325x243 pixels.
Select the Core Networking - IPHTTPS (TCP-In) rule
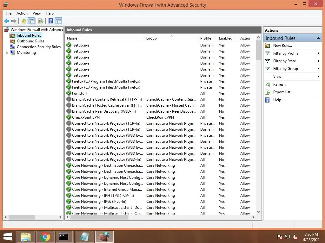[x=161, y=196]
